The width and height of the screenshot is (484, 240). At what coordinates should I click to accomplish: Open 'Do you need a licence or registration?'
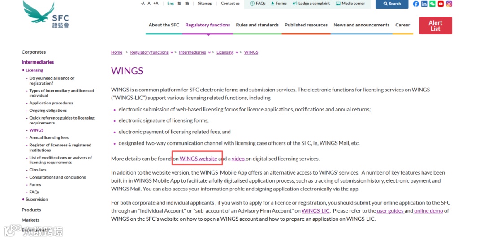tap(52, 81)
